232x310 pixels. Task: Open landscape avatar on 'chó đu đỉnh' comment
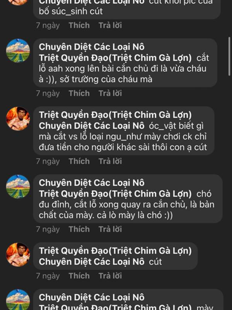(x=18, y=186)
